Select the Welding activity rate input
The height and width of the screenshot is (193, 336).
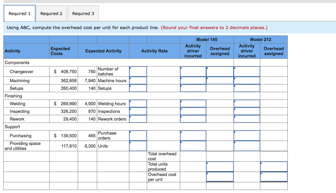click(x=138, y=104)
